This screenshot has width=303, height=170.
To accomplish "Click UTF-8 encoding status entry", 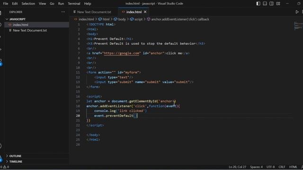I will pos(270,167).
